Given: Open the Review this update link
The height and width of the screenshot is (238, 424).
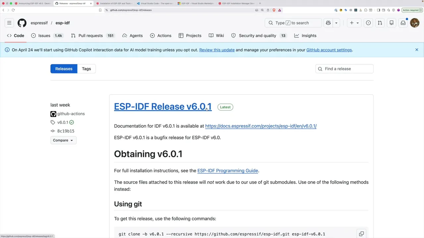Looking at the screenshot, I should coord(217,50).
